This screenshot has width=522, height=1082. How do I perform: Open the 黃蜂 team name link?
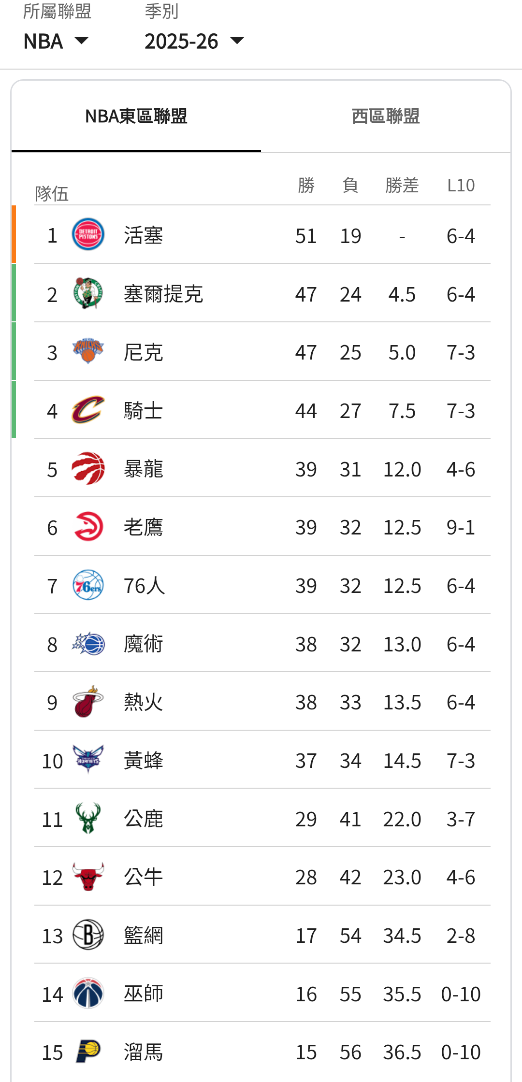(144, 761)
